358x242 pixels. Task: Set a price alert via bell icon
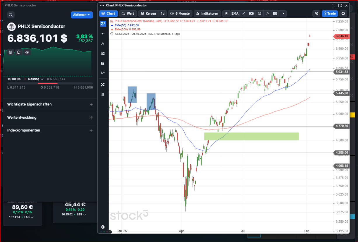(19, 52)
